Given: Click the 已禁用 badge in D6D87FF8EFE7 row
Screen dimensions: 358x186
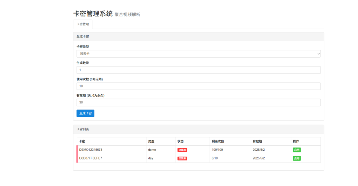Looking at the screenshot, I should coord(182,158).
